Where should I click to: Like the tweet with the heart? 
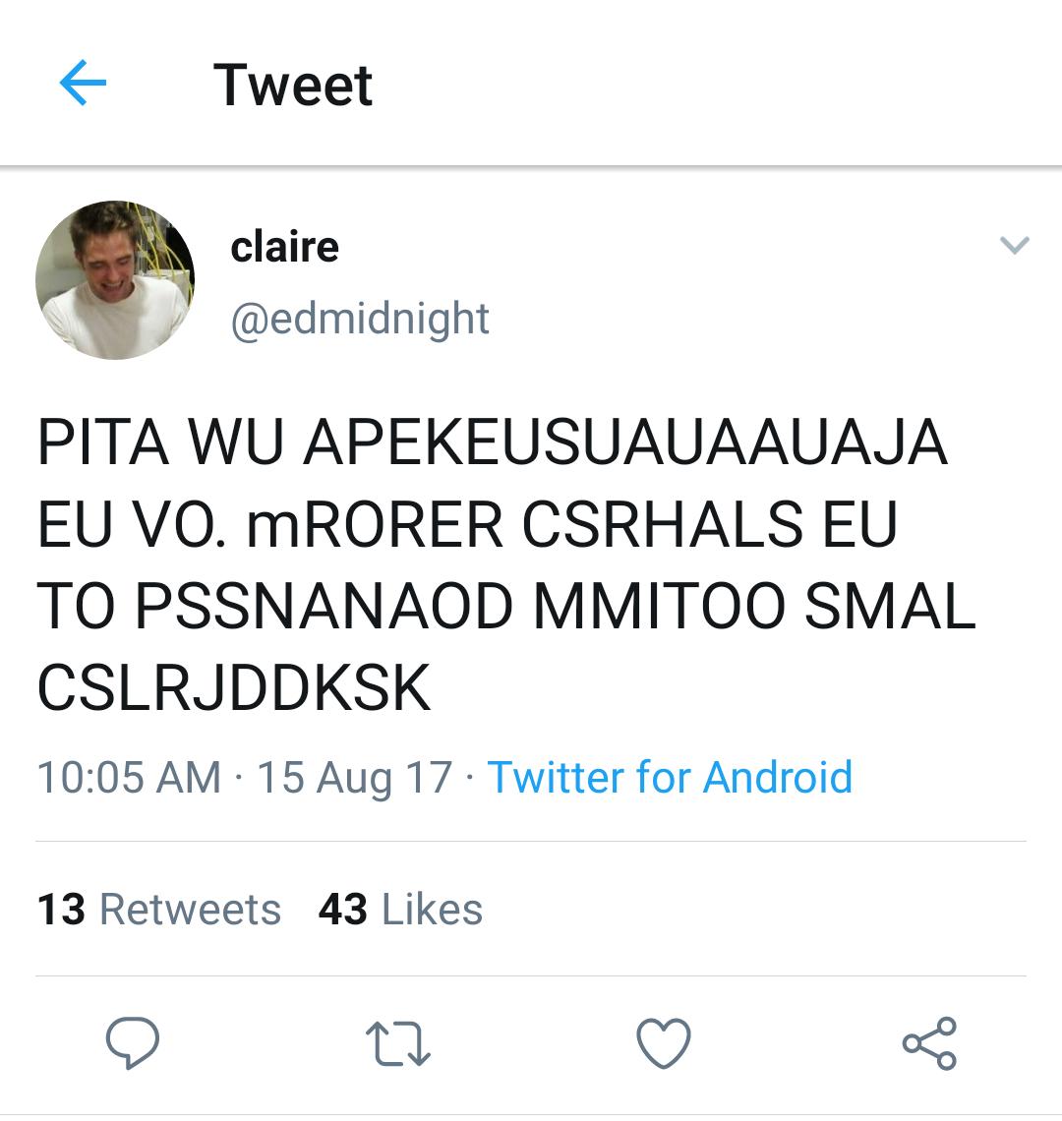click(664, 1042)
